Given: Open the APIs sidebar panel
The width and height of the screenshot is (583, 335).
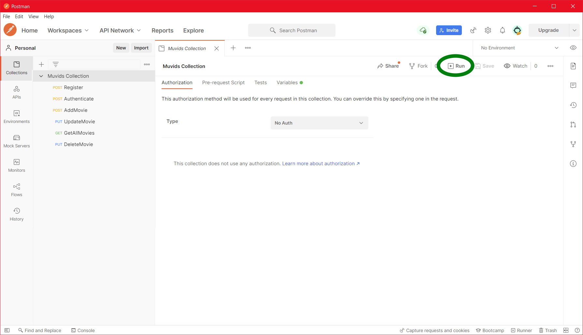Looking at the screenshot, I should (17, 92).
